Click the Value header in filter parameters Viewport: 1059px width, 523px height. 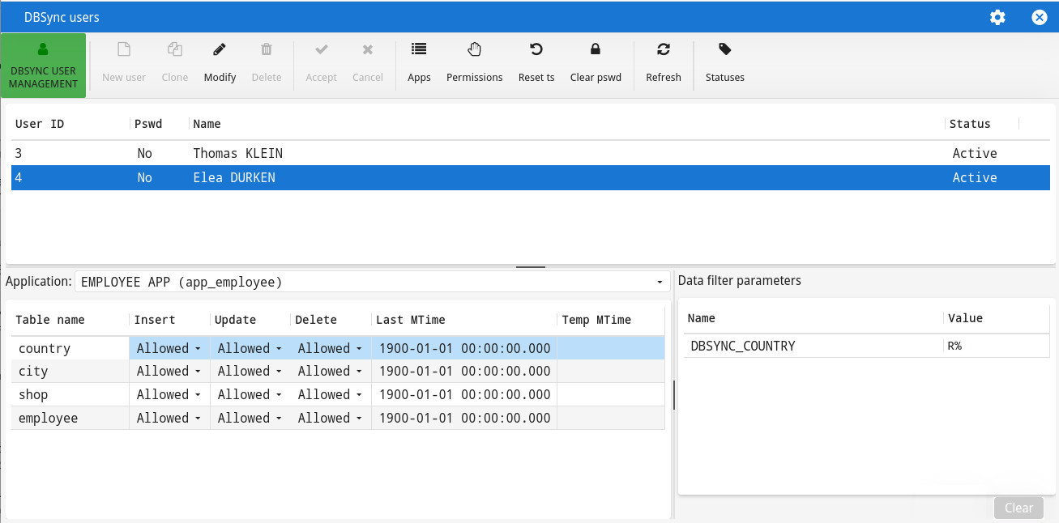(997, 318)
